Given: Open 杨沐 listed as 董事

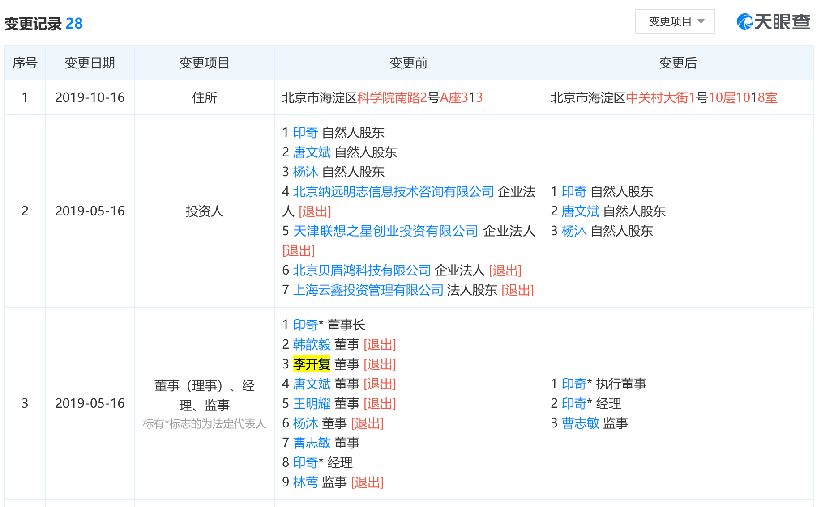Looking at the screenshot, I should pyautogui.click(x=305, y=423).
